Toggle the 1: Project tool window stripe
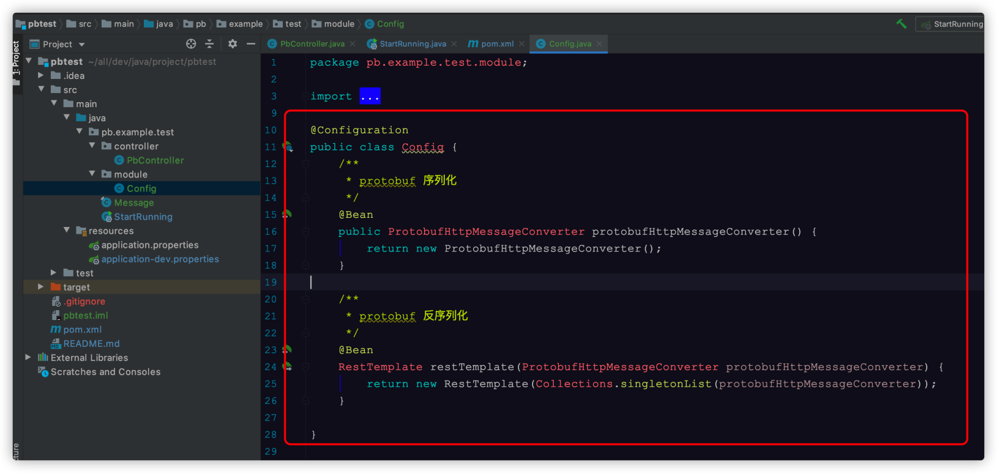Viewport: 997px width, 473px height. (17, 64)
